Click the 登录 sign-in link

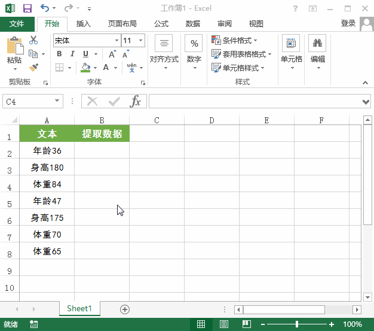click(x=348, y=23)
